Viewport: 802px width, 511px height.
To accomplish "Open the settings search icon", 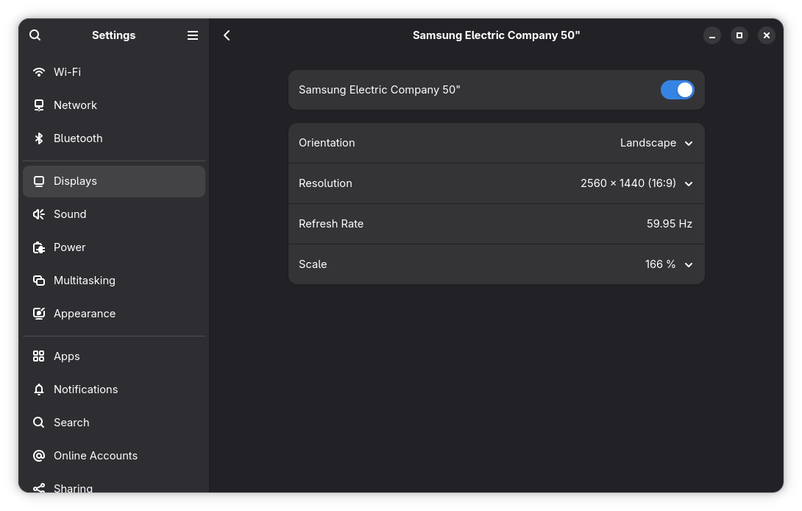I will coord(35,35).
